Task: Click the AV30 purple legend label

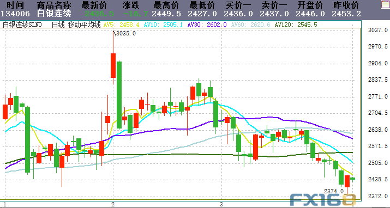Action: pyautogui.click(x=207, y=25)
